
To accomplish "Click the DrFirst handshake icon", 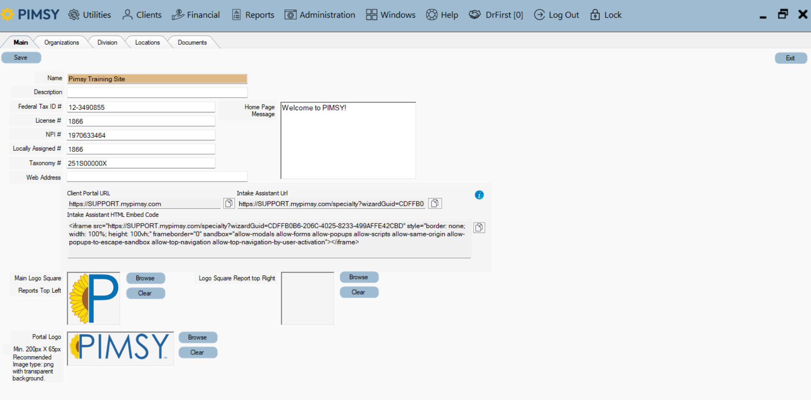I will (475, 14).
